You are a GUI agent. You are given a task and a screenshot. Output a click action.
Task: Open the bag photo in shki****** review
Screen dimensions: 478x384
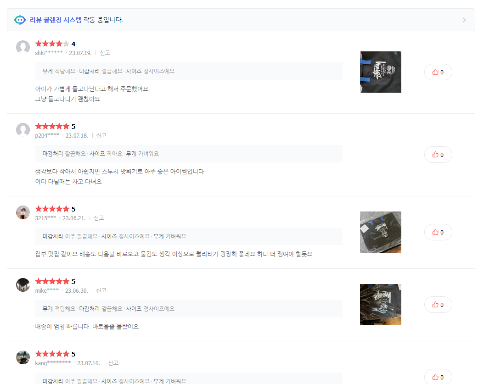click(x=381, y=72)
